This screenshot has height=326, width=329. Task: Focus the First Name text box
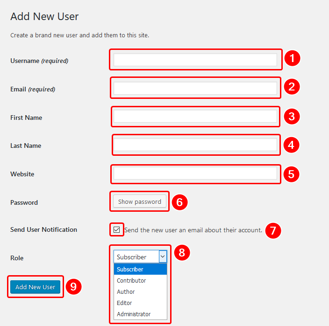point(195,117)
